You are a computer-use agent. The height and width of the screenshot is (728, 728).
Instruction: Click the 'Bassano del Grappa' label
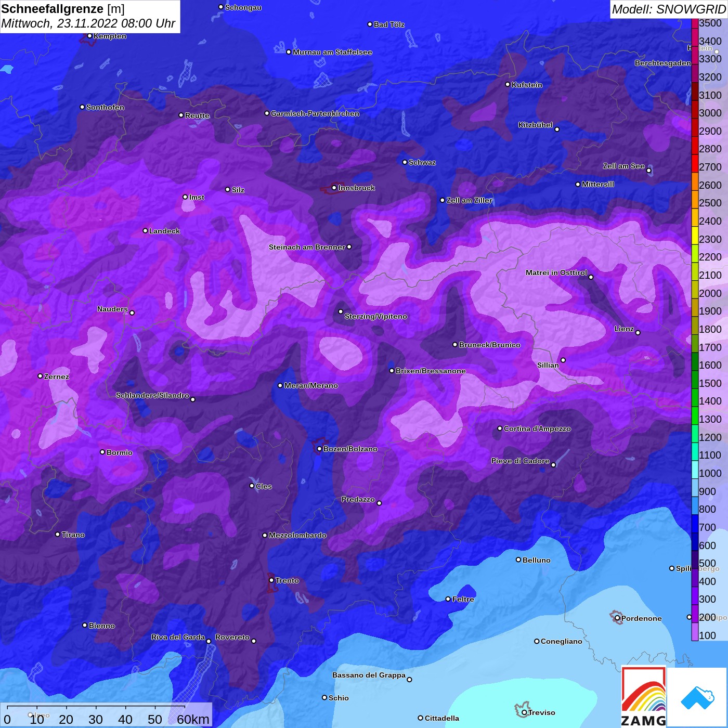click(x=369, y=675)
